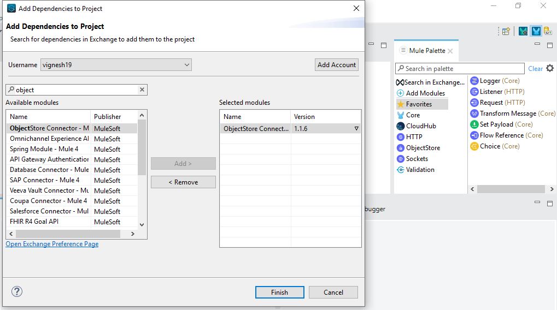
Task: Click palette list scroll left arrow
Action: point(472,189)
